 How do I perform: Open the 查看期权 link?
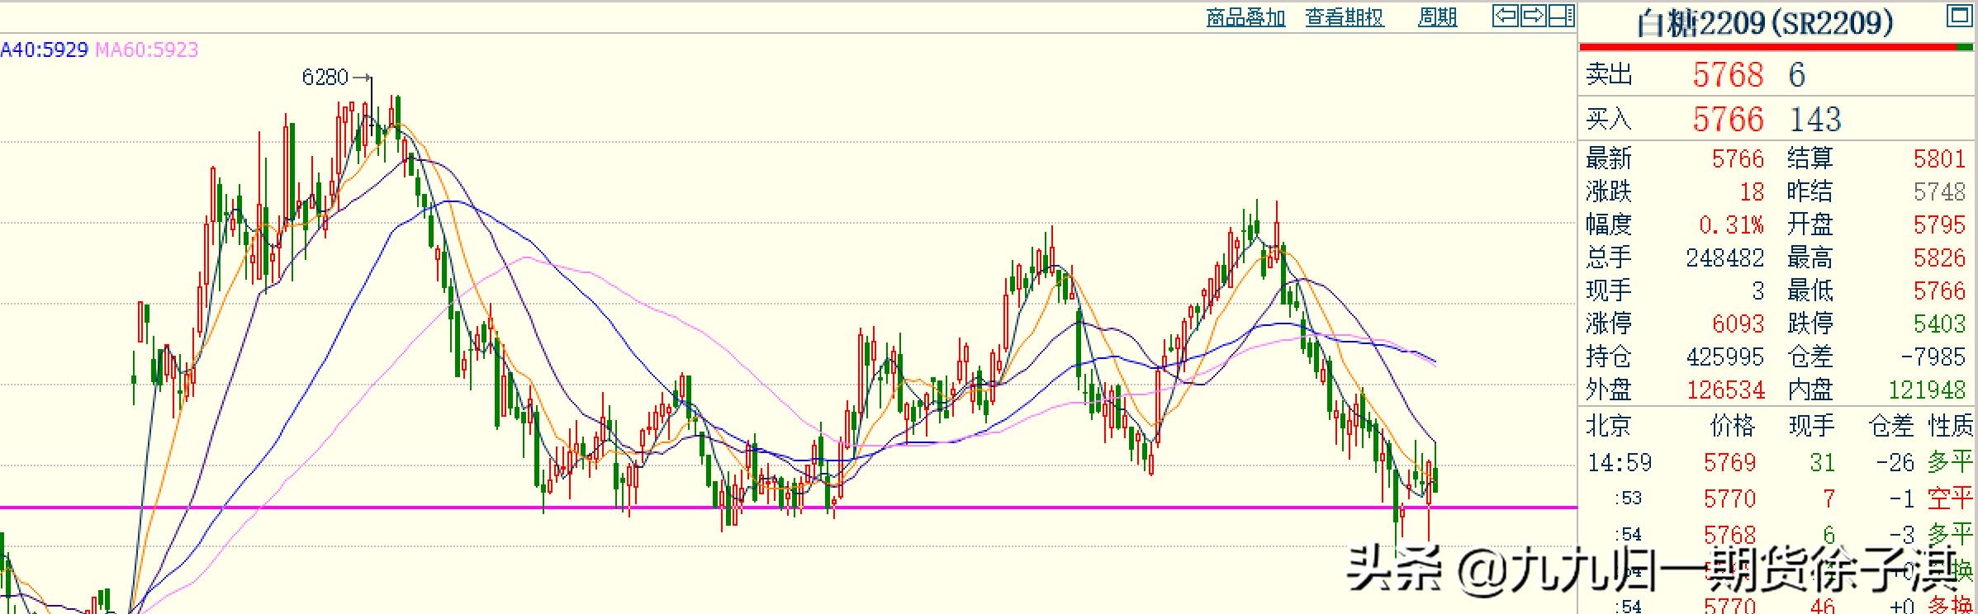tap(1344, 17)
